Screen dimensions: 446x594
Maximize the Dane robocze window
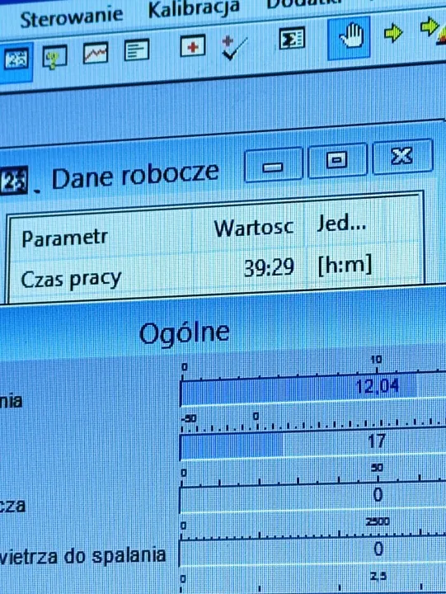coord(337,160)
